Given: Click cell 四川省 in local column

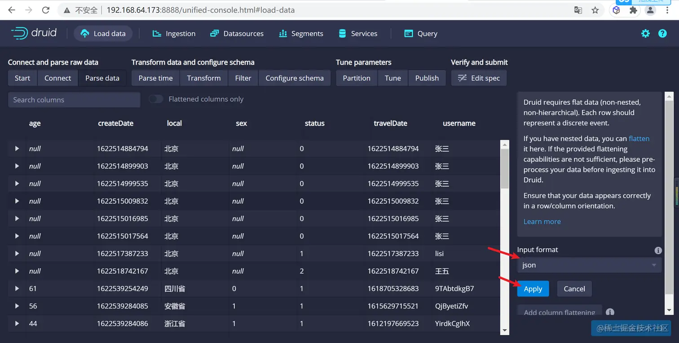Looking at the screenshot, I should (175, 289).
